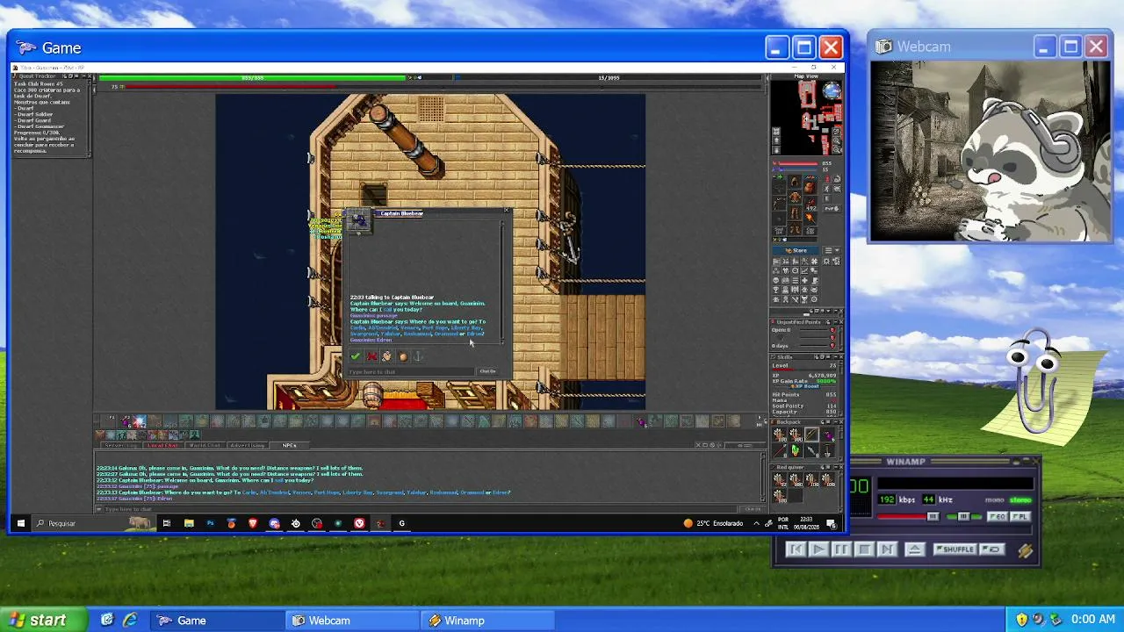The image size is (1124, 632).
Task: Click the Game window title bar icon
Action: [x=26, y=48]
